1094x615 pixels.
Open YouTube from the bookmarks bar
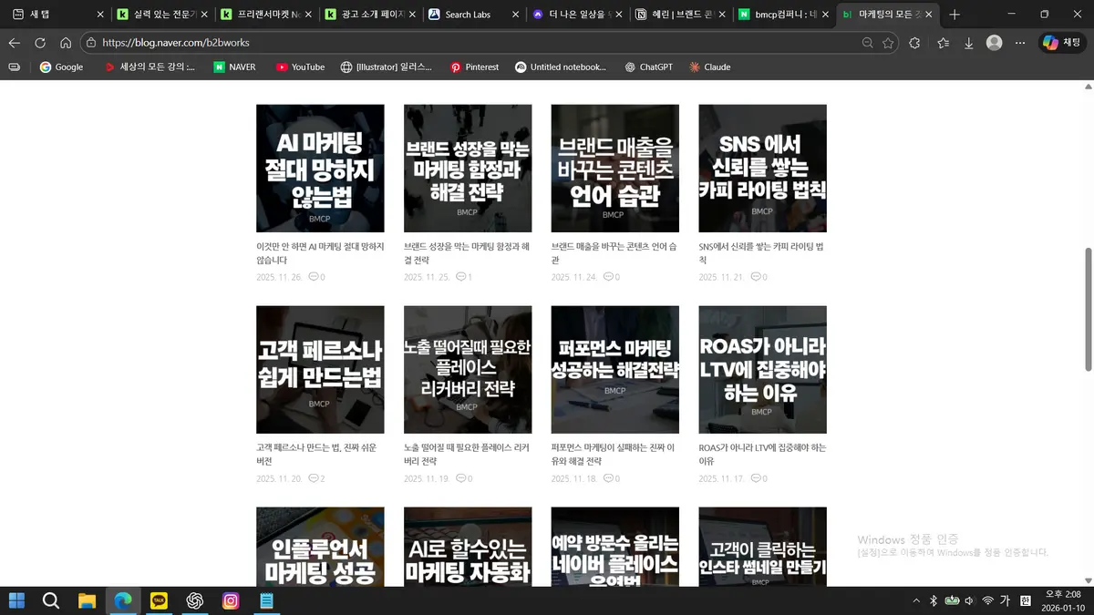coord(300,67)
